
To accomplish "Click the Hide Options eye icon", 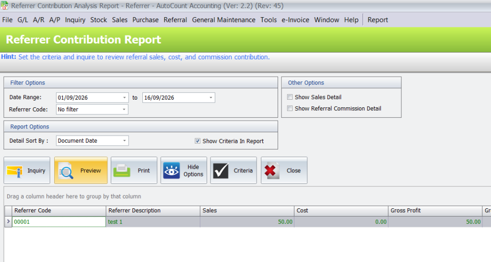I will click(171, 171).
